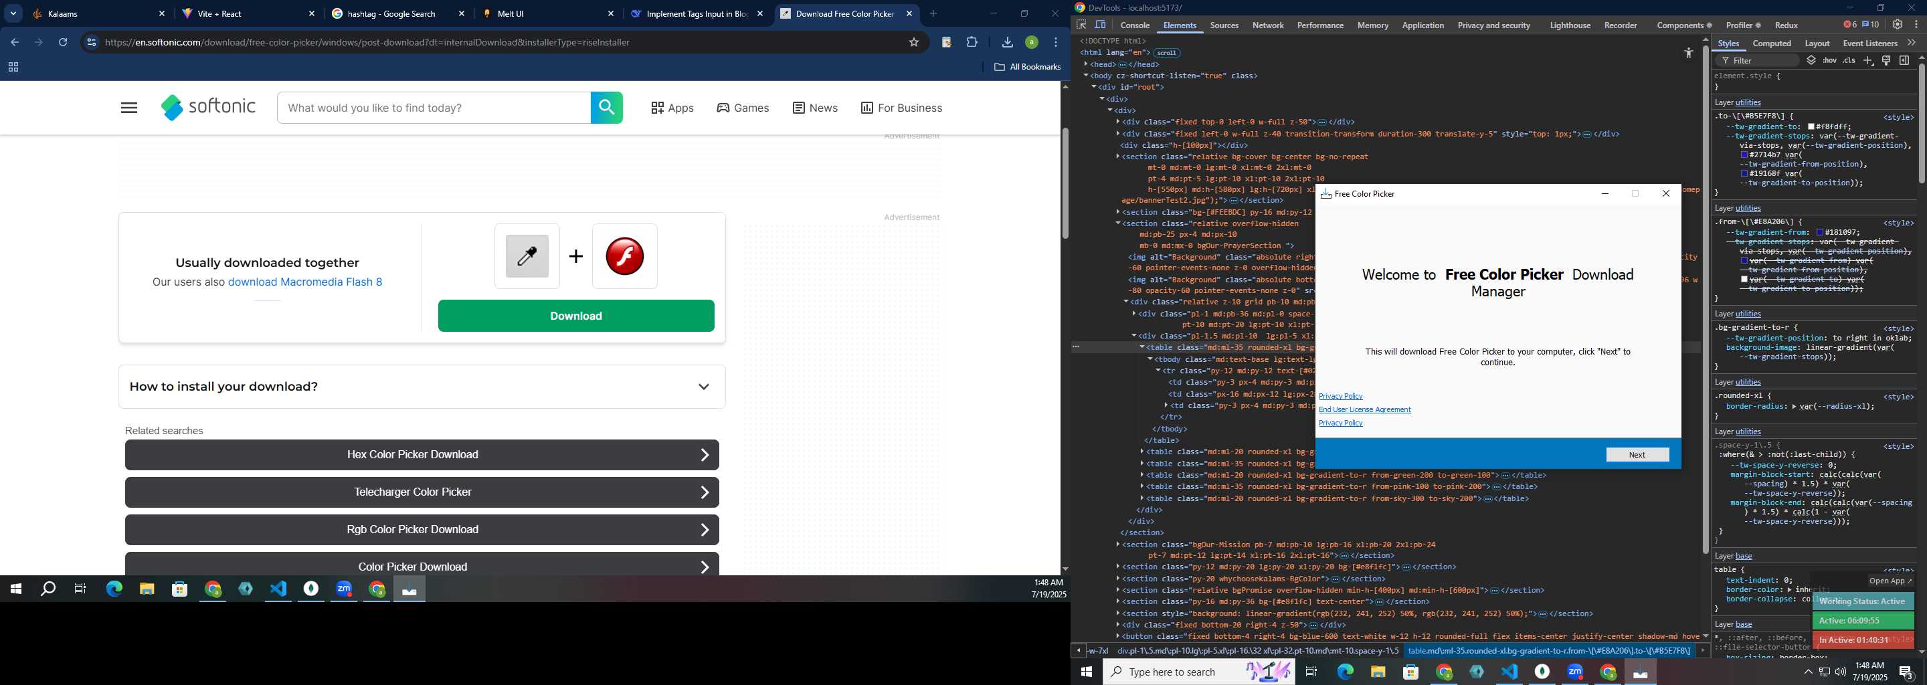The height and width of the screenshot is (685, 1927).
Task: Open the Lighthouse tab
Action: (1570, 25)
